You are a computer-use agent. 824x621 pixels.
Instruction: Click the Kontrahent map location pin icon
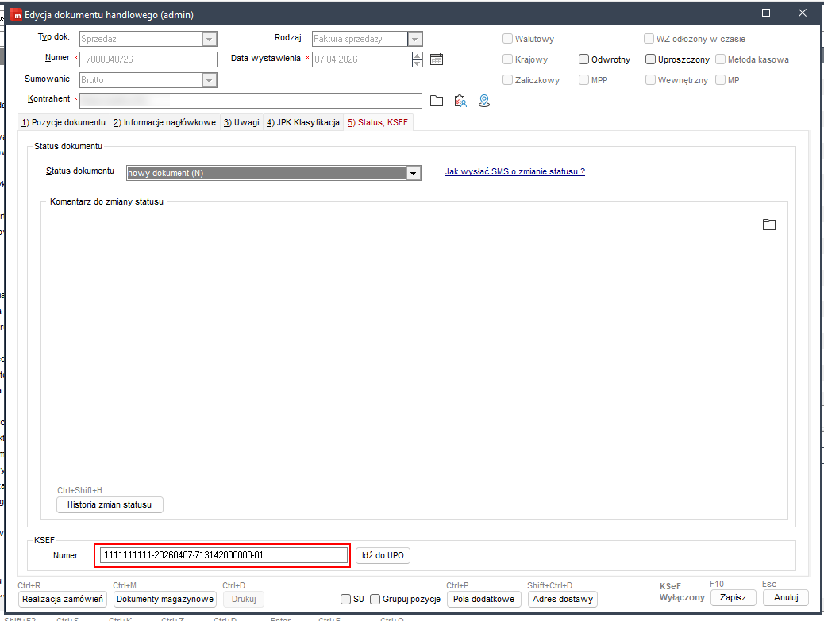click(x=483, y=101)
